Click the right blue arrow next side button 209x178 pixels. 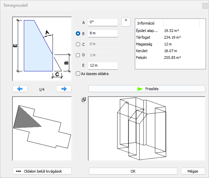click(x=63, y=89)
